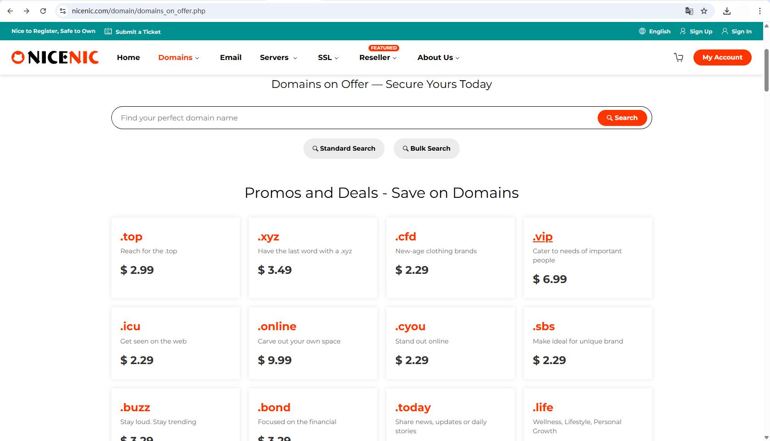Image resolution: width=770 pixels, height=441 pixels.
Task: Click the browser address bar URL
Action: click(138, 11)
